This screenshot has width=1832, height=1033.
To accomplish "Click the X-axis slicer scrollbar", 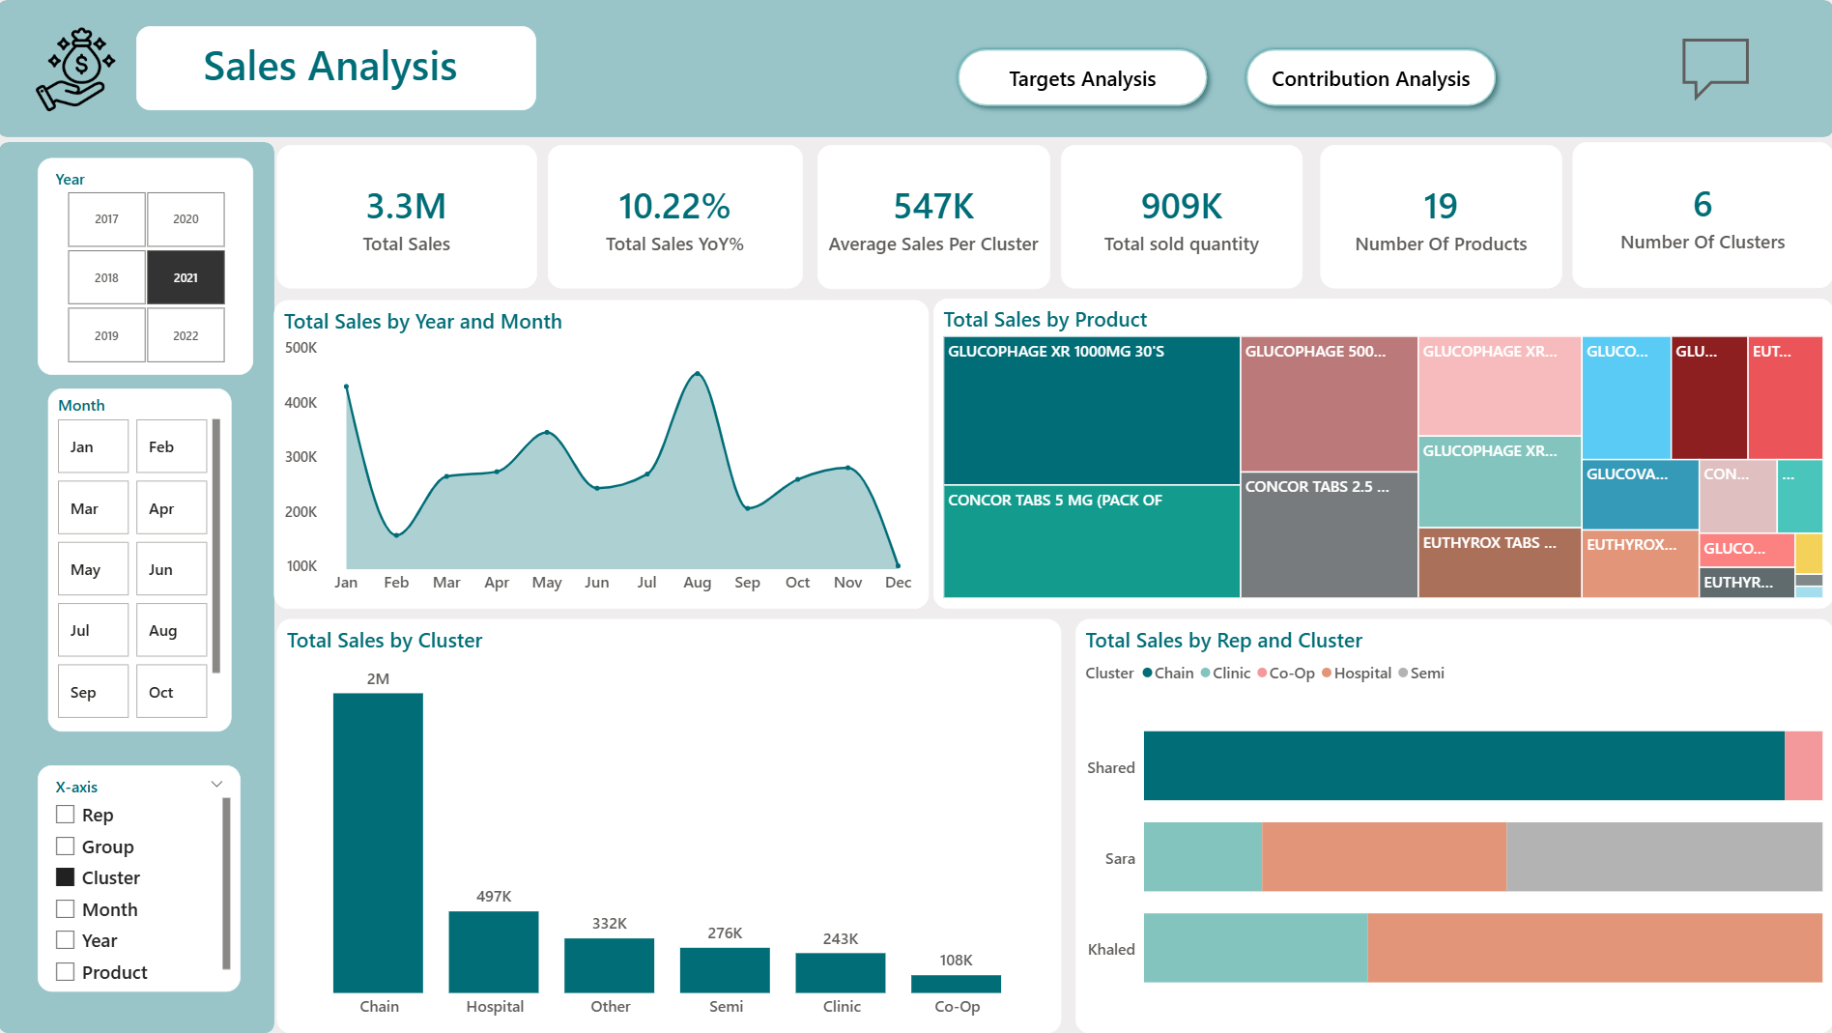I will pos(226,882).
